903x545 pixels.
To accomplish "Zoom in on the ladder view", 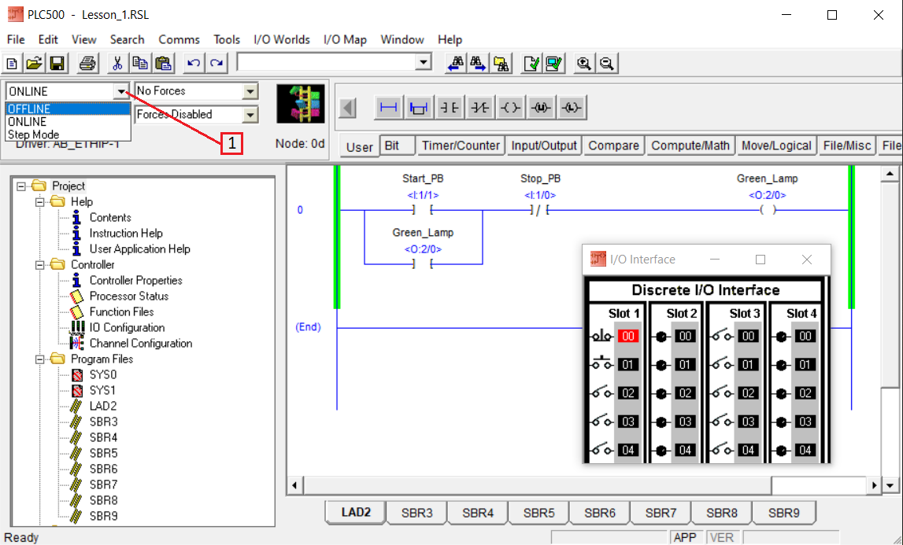I will click(584, 63).
